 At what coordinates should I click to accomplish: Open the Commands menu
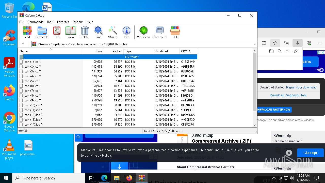pos(35,22)
